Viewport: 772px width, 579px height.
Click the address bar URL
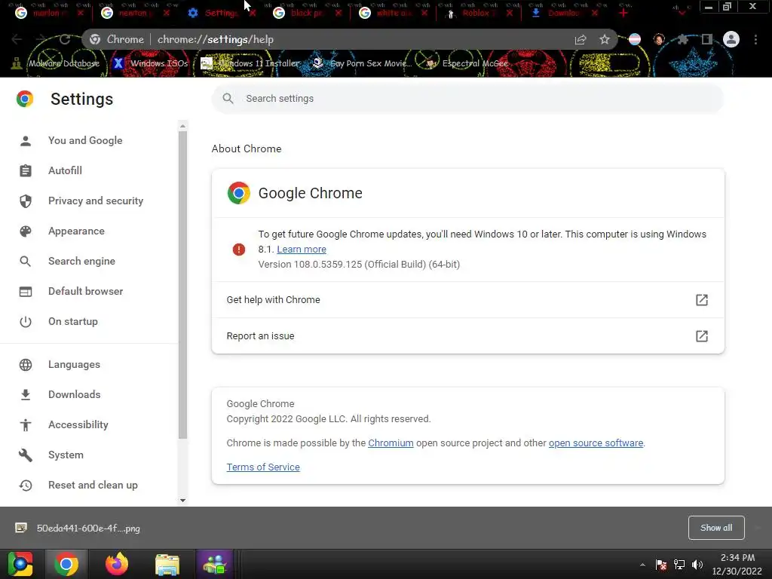tap(215, 39)
